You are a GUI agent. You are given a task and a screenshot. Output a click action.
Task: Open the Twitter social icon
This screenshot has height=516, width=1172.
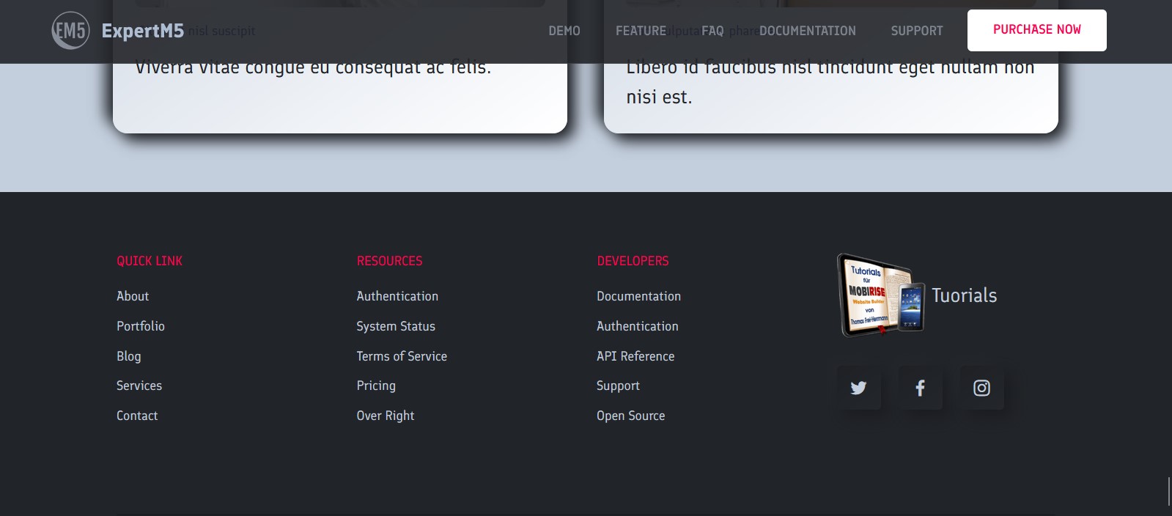858,388
